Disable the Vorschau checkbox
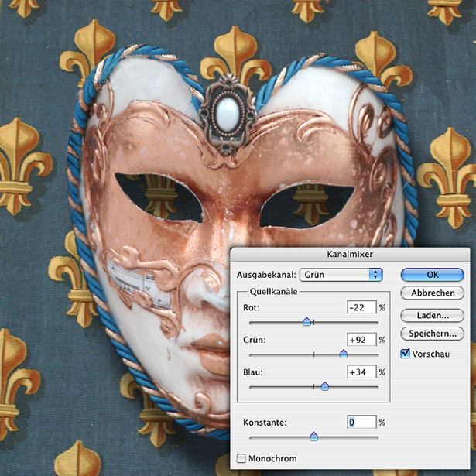Image resolution: width=476 pixels, height=476 pixels. pyautogui.click(x=406, y=354)
